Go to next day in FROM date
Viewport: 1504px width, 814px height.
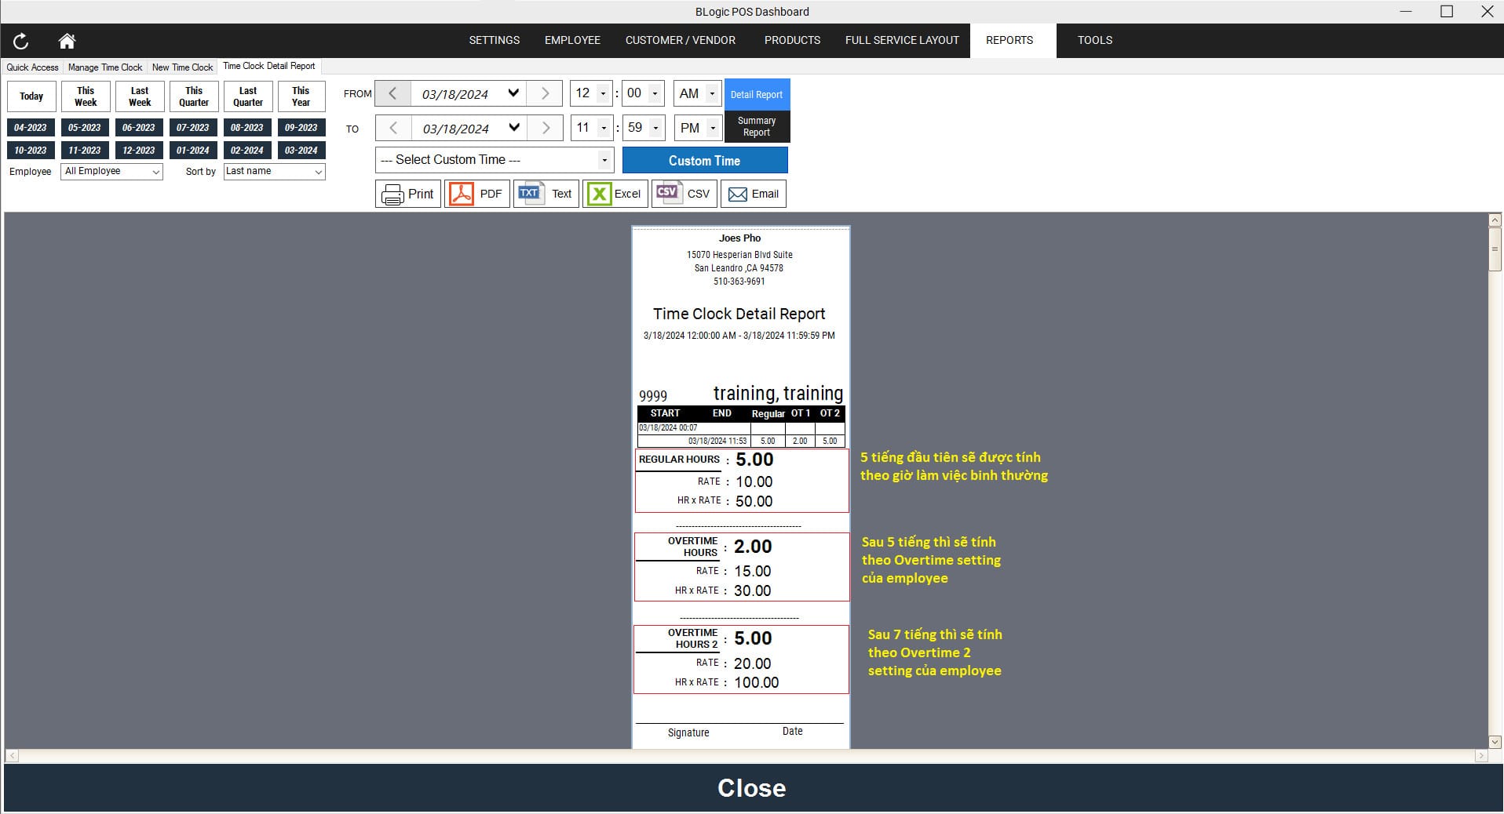click(x=545, y=94)
